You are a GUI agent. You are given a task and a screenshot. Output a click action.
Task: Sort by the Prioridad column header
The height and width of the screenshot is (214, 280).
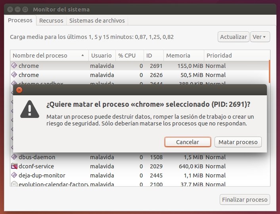point(237,56)
